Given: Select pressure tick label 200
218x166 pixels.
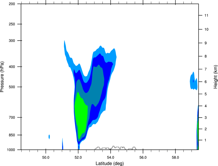Looking at the screenshot, I should coord(12,4).
